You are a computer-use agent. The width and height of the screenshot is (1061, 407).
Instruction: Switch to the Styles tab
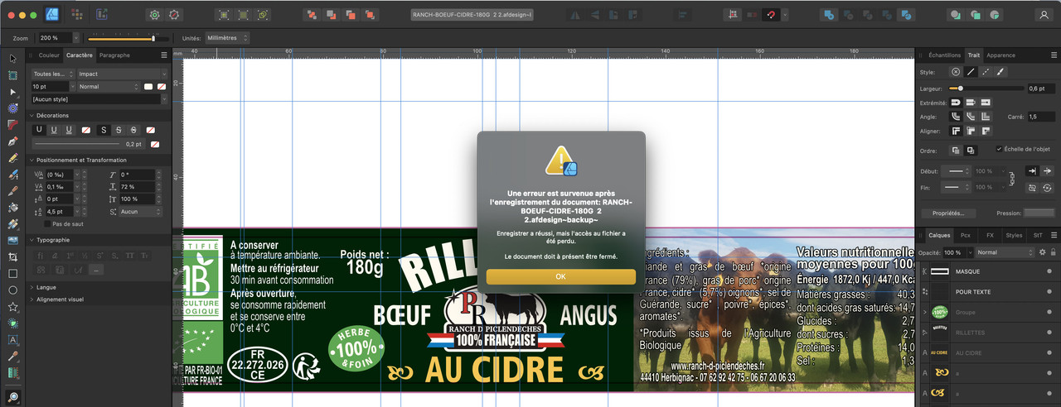point(1014,236)
